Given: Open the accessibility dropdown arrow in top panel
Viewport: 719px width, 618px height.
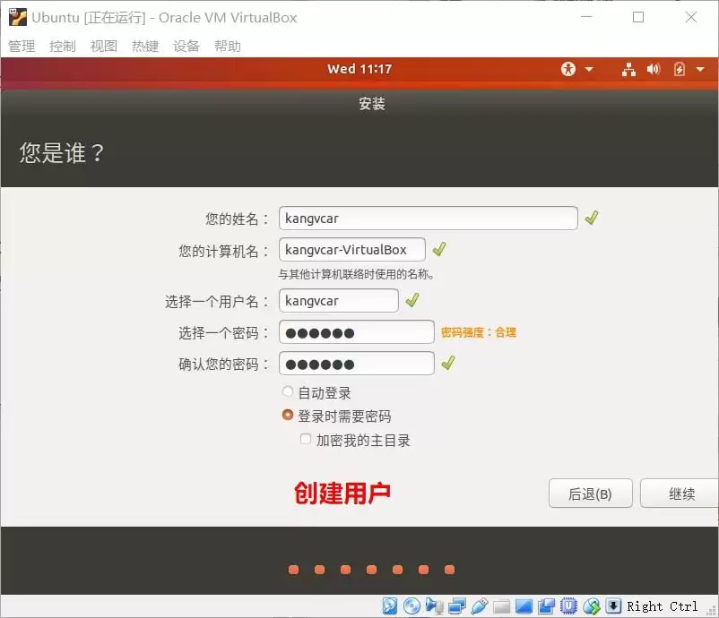Looking at the screenshot, I should pos(590,69).
